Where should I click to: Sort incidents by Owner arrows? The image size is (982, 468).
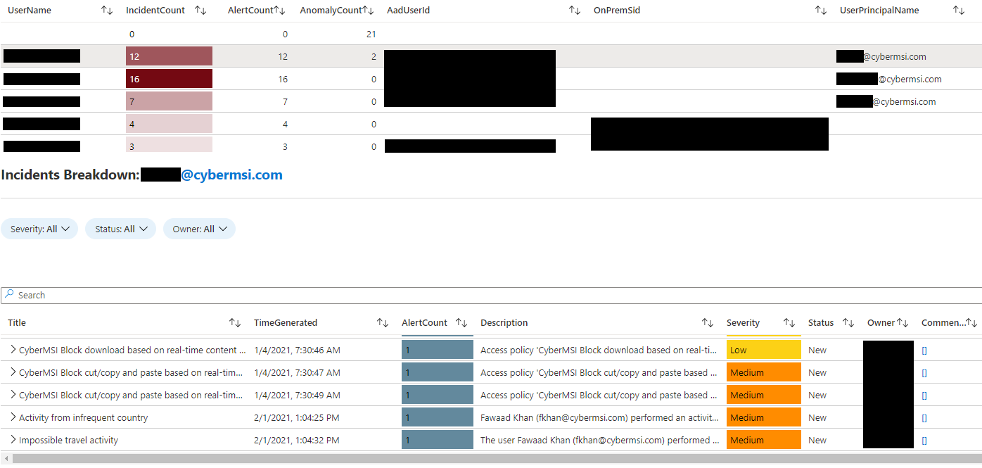click(903, 323)
